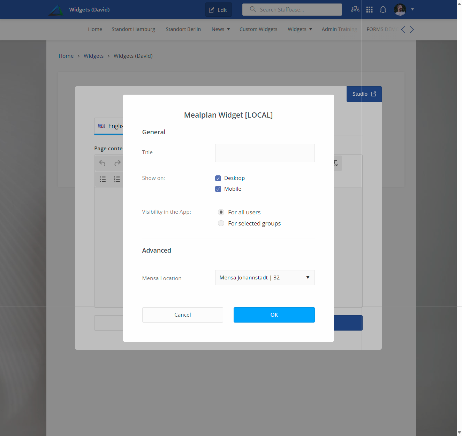Open the Standort Hamburg navigation item
Viewport: 462px width, 436px height.
point(133,29)
